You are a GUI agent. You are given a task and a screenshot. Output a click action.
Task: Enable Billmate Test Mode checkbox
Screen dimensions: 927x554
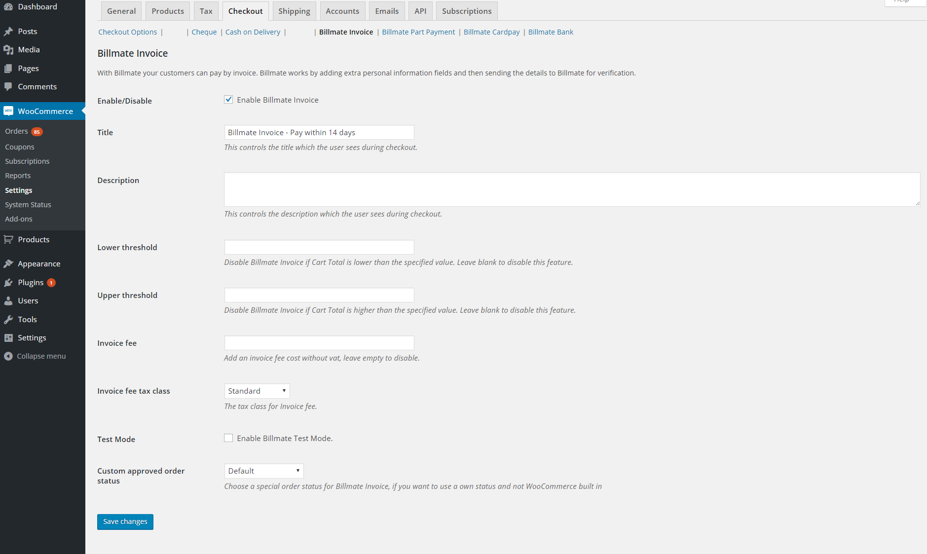(x=228, y=438)
